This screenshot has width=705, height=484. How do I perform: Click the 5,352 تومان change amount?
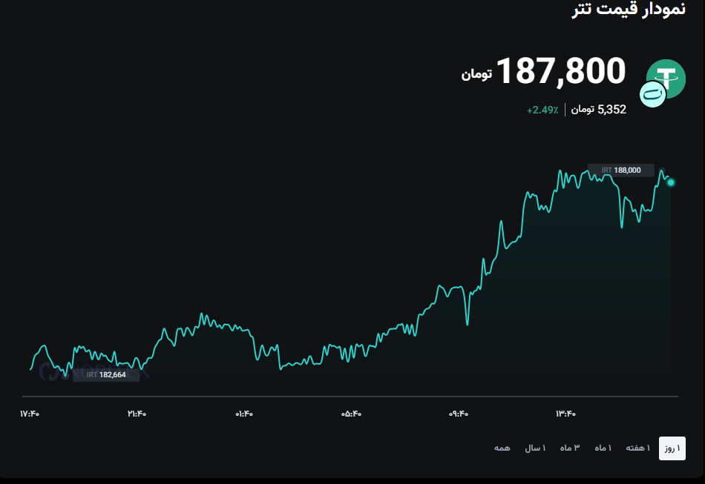click(x=598, y=110)
